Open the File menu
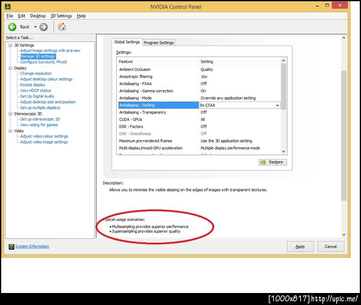The image size is (361, 305). (x=10, y=16)
